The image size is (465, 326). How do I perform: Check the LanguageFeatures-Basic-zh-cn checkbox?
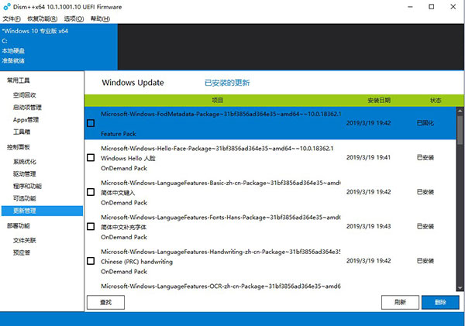pos(91,192)
